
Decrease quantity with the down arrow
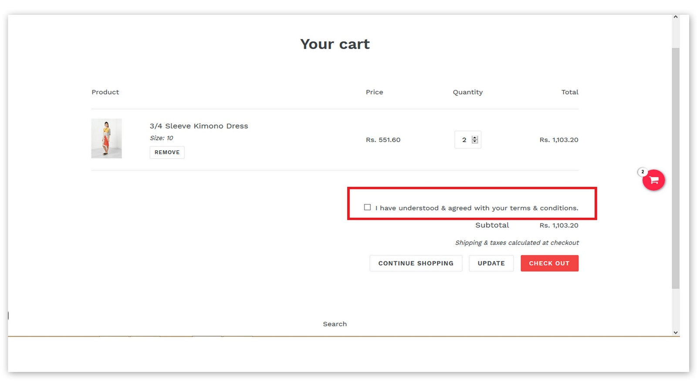[475, 142]
